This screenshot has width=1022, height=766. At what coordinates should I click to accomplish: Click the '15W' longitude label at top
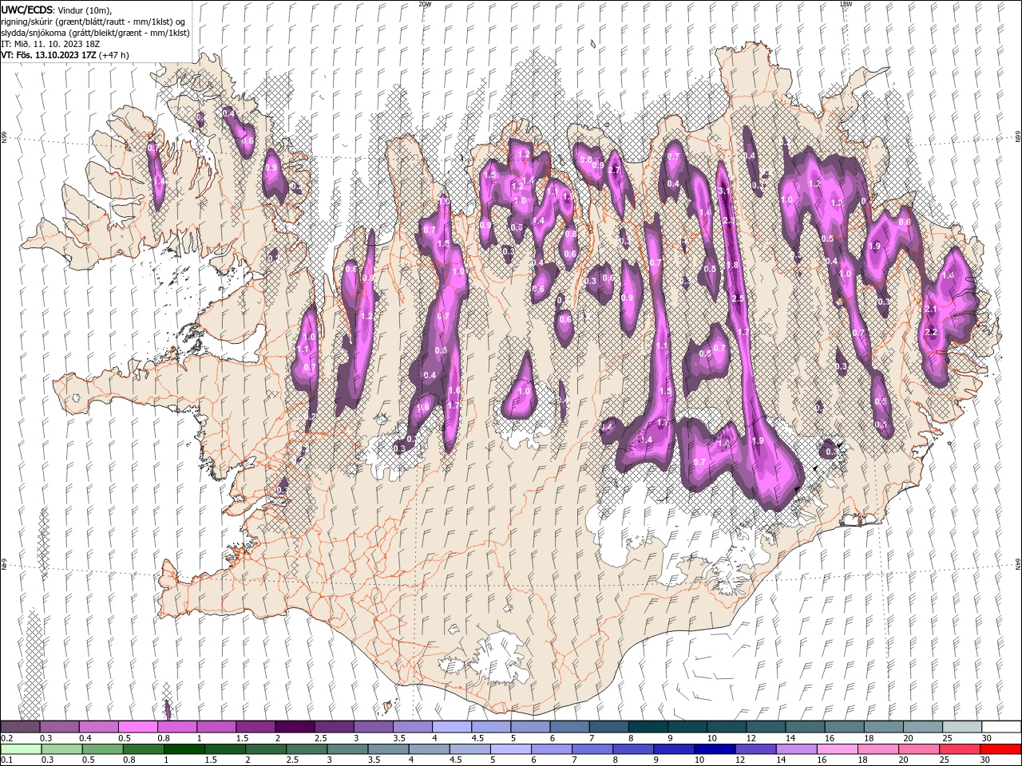tap(846, 4)
